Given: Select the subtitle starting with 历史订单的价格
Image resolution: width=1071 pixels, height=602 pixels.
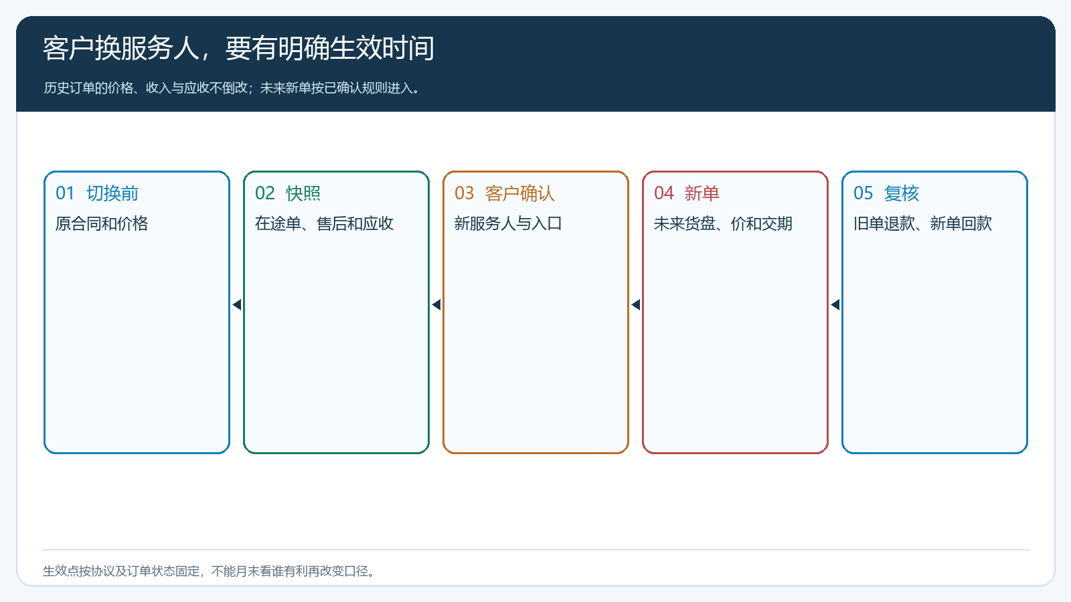Looking at the screenshot, I should 234,88.
